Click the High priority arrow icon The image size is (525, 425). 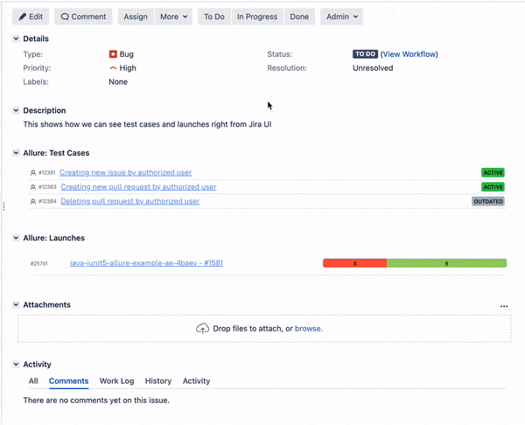tap(113, 68)
